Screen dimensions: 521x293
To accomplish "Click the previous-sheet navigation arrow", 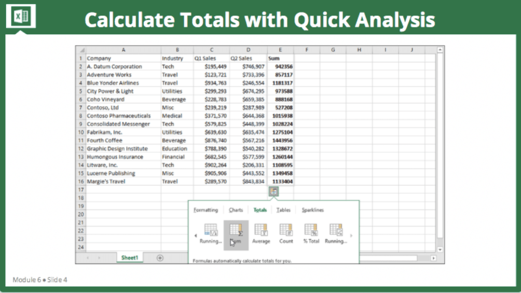I will pos(88,258).
